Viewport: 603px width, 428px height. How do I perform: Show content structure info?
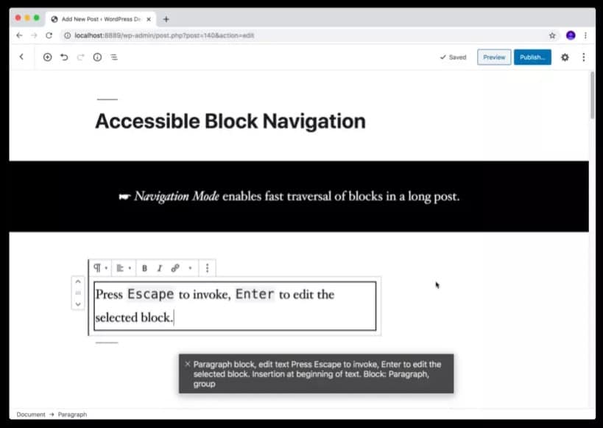pyautogui.click(x=97, y=57)
